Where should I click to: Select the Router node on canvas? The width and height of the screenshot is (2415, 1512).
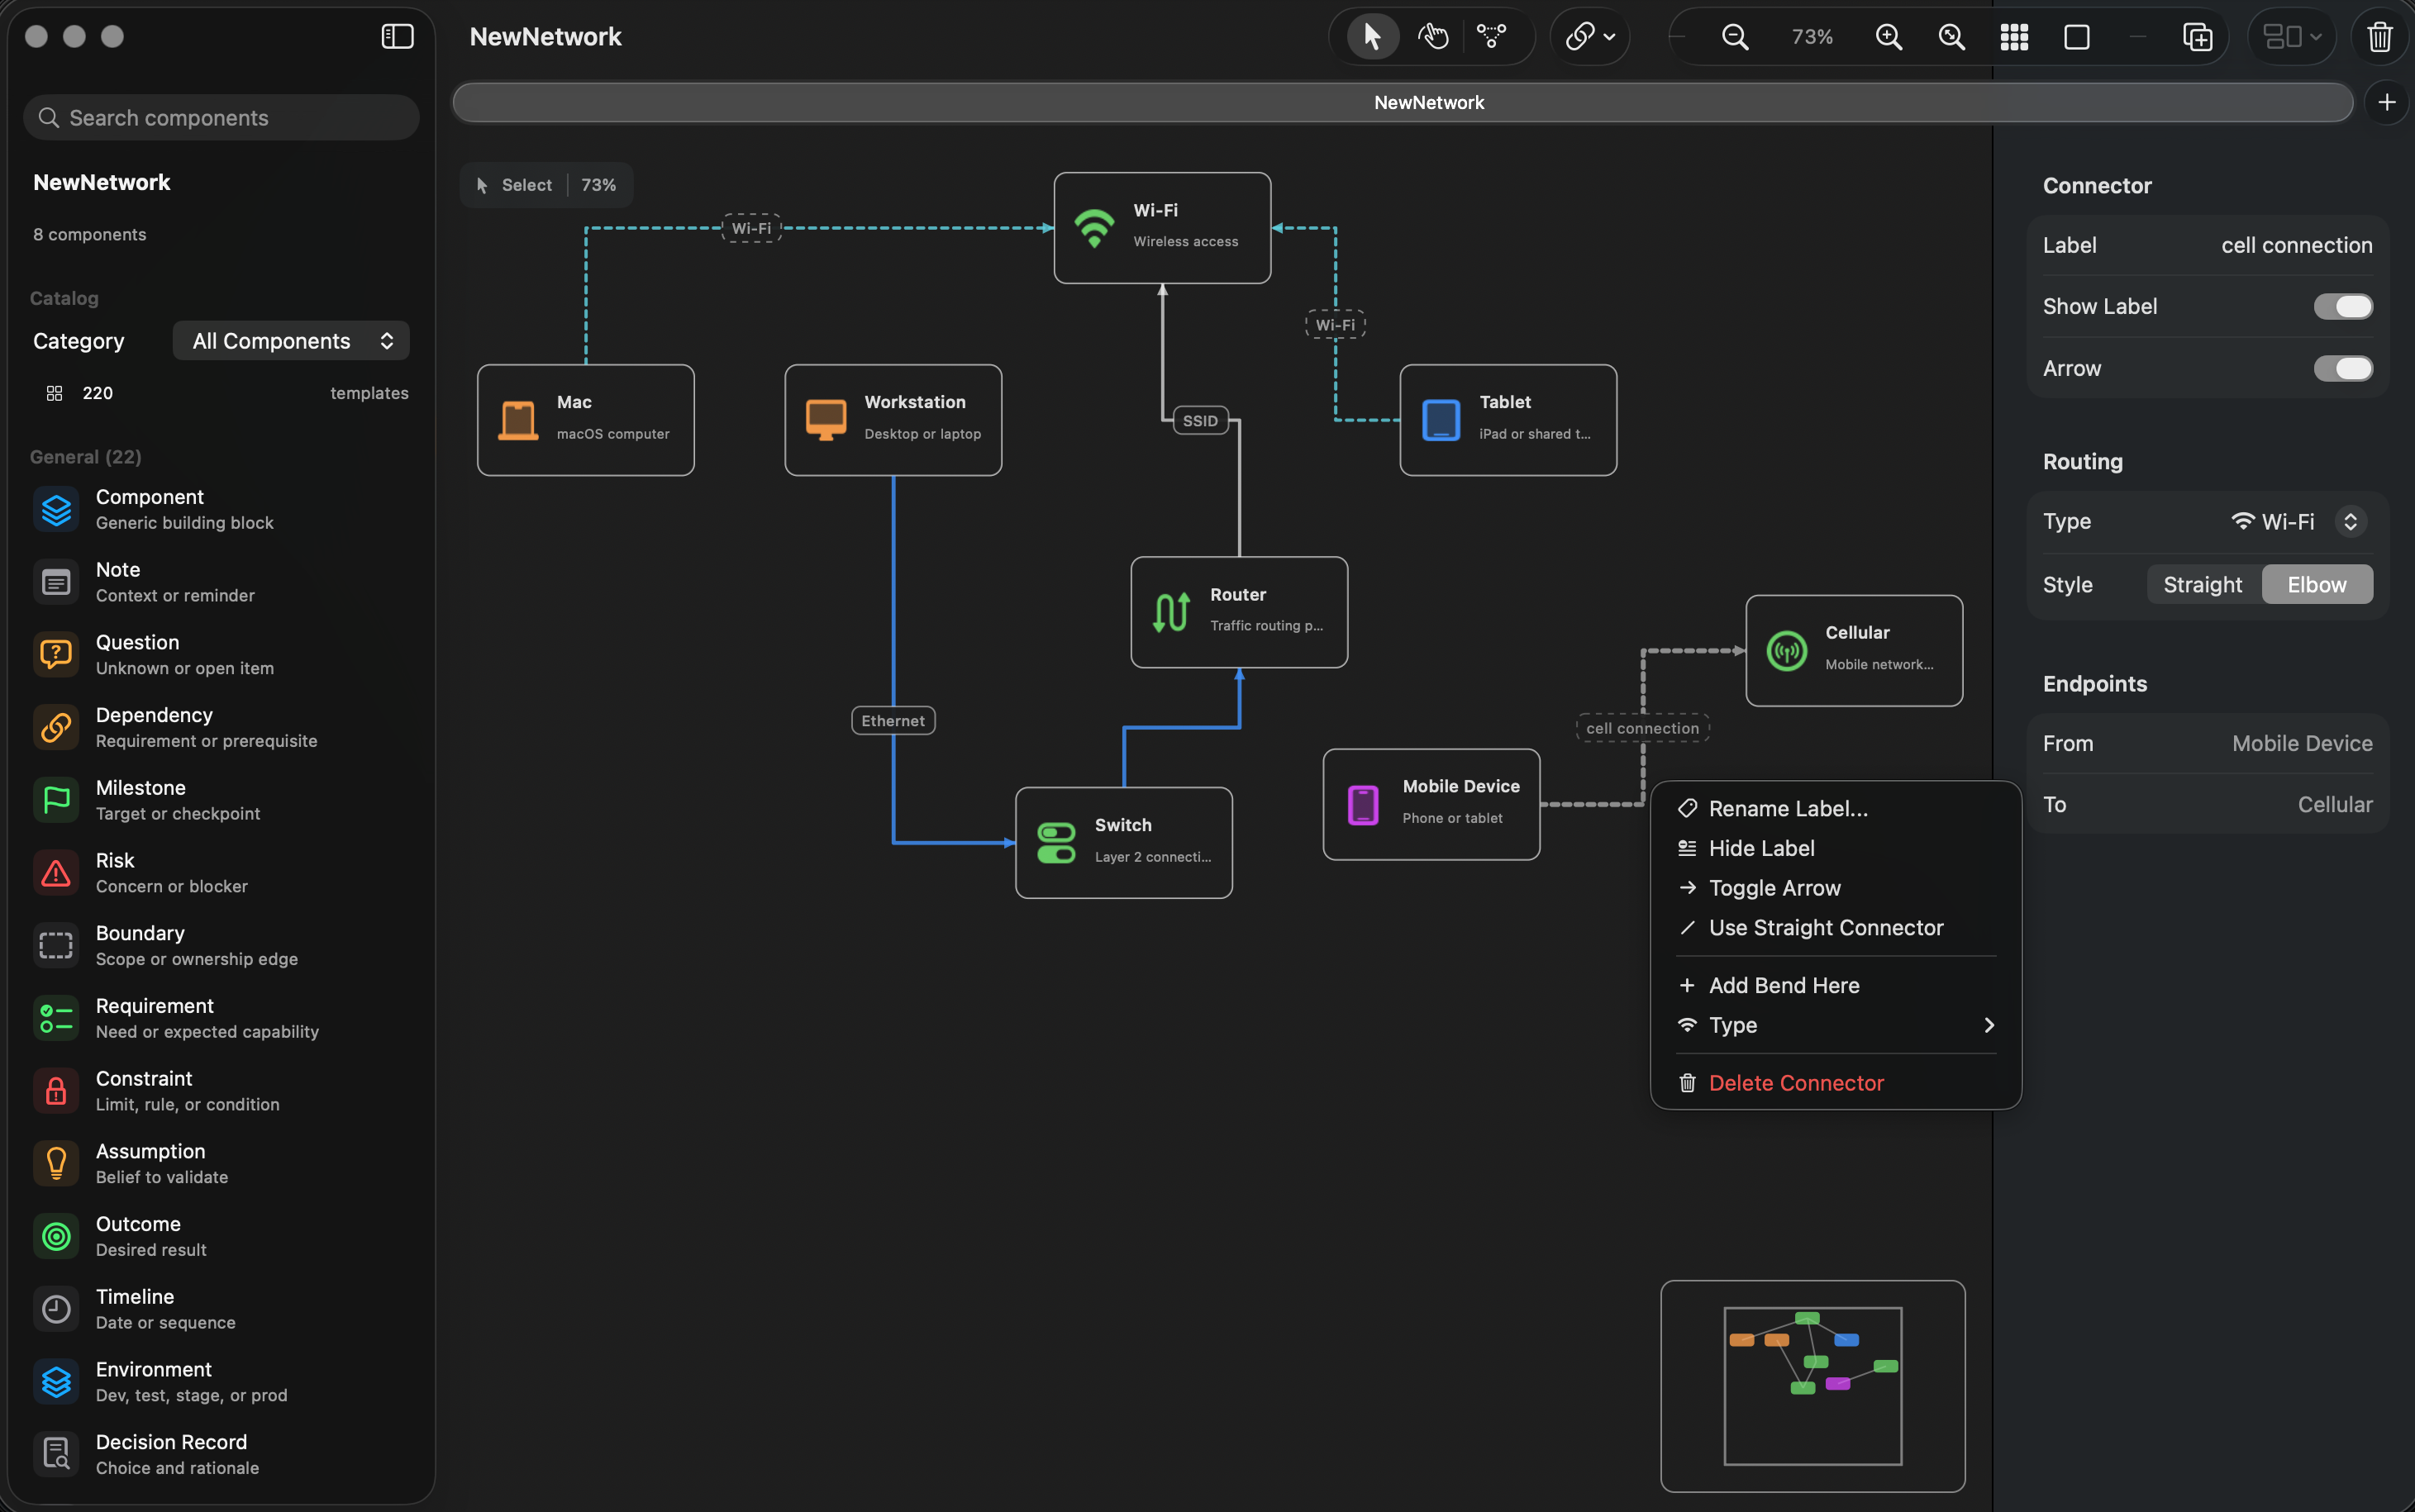(x=1239, y=612)
